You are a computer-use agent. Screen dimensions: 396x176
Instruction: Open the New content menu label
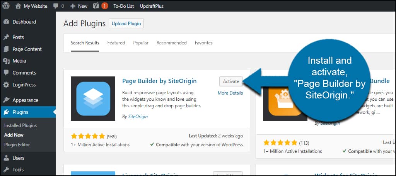83,6
